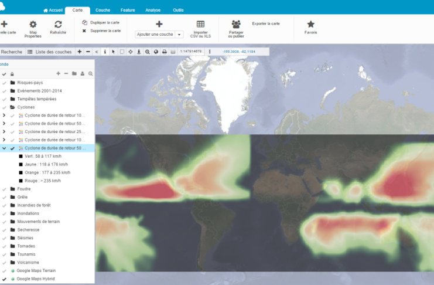Viewport: 434px width, 285px height.
Task: Click the info tool in map toolbar
Action: click(x=105, y=52)
